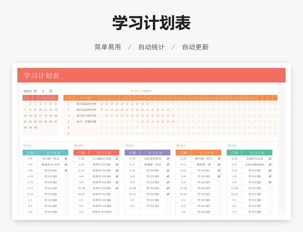The width and height of the screenshot is (303, 232).
Task: Click the 科目1 section label
Action: pyautogui.click(x=28, y=146)
